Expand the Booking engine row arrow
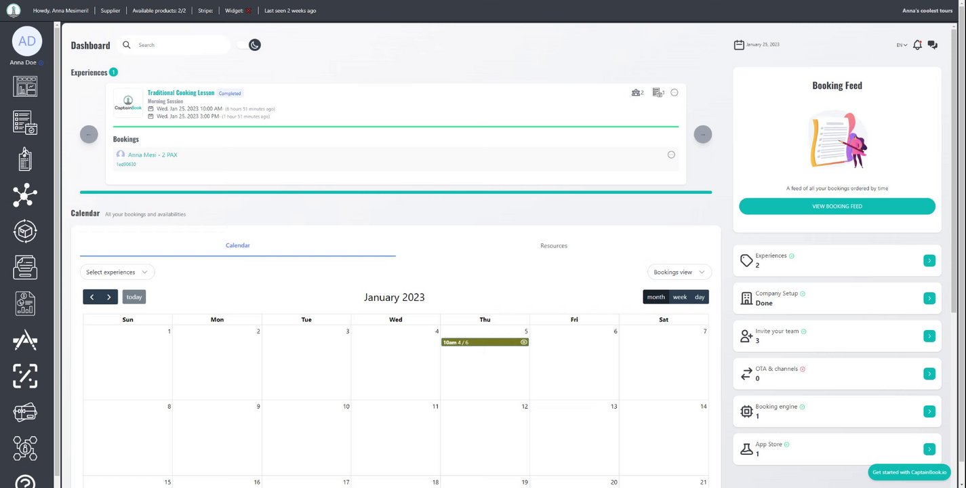 (929, 411)
